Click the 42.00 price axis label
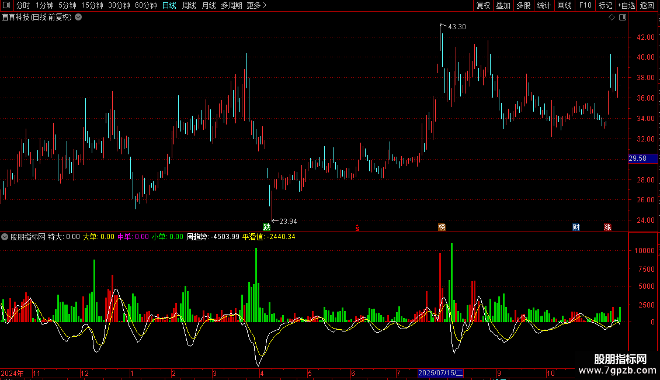The height and width of the screenshot is (380, 660). point(645,37)
